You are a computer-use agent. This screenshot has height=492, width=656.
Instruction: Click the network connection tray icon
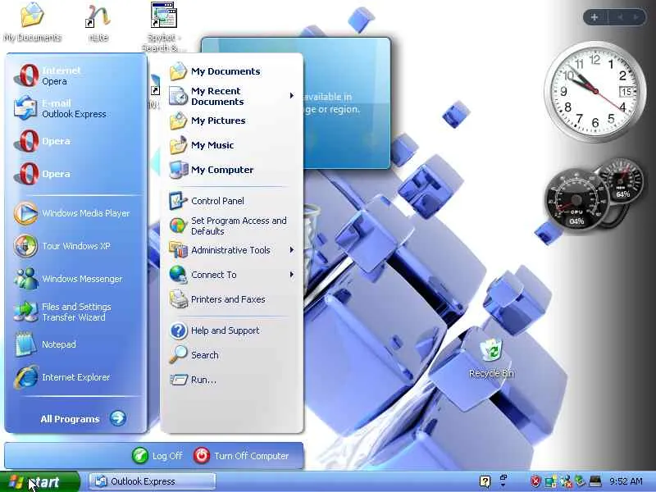[x=550, y=481]
